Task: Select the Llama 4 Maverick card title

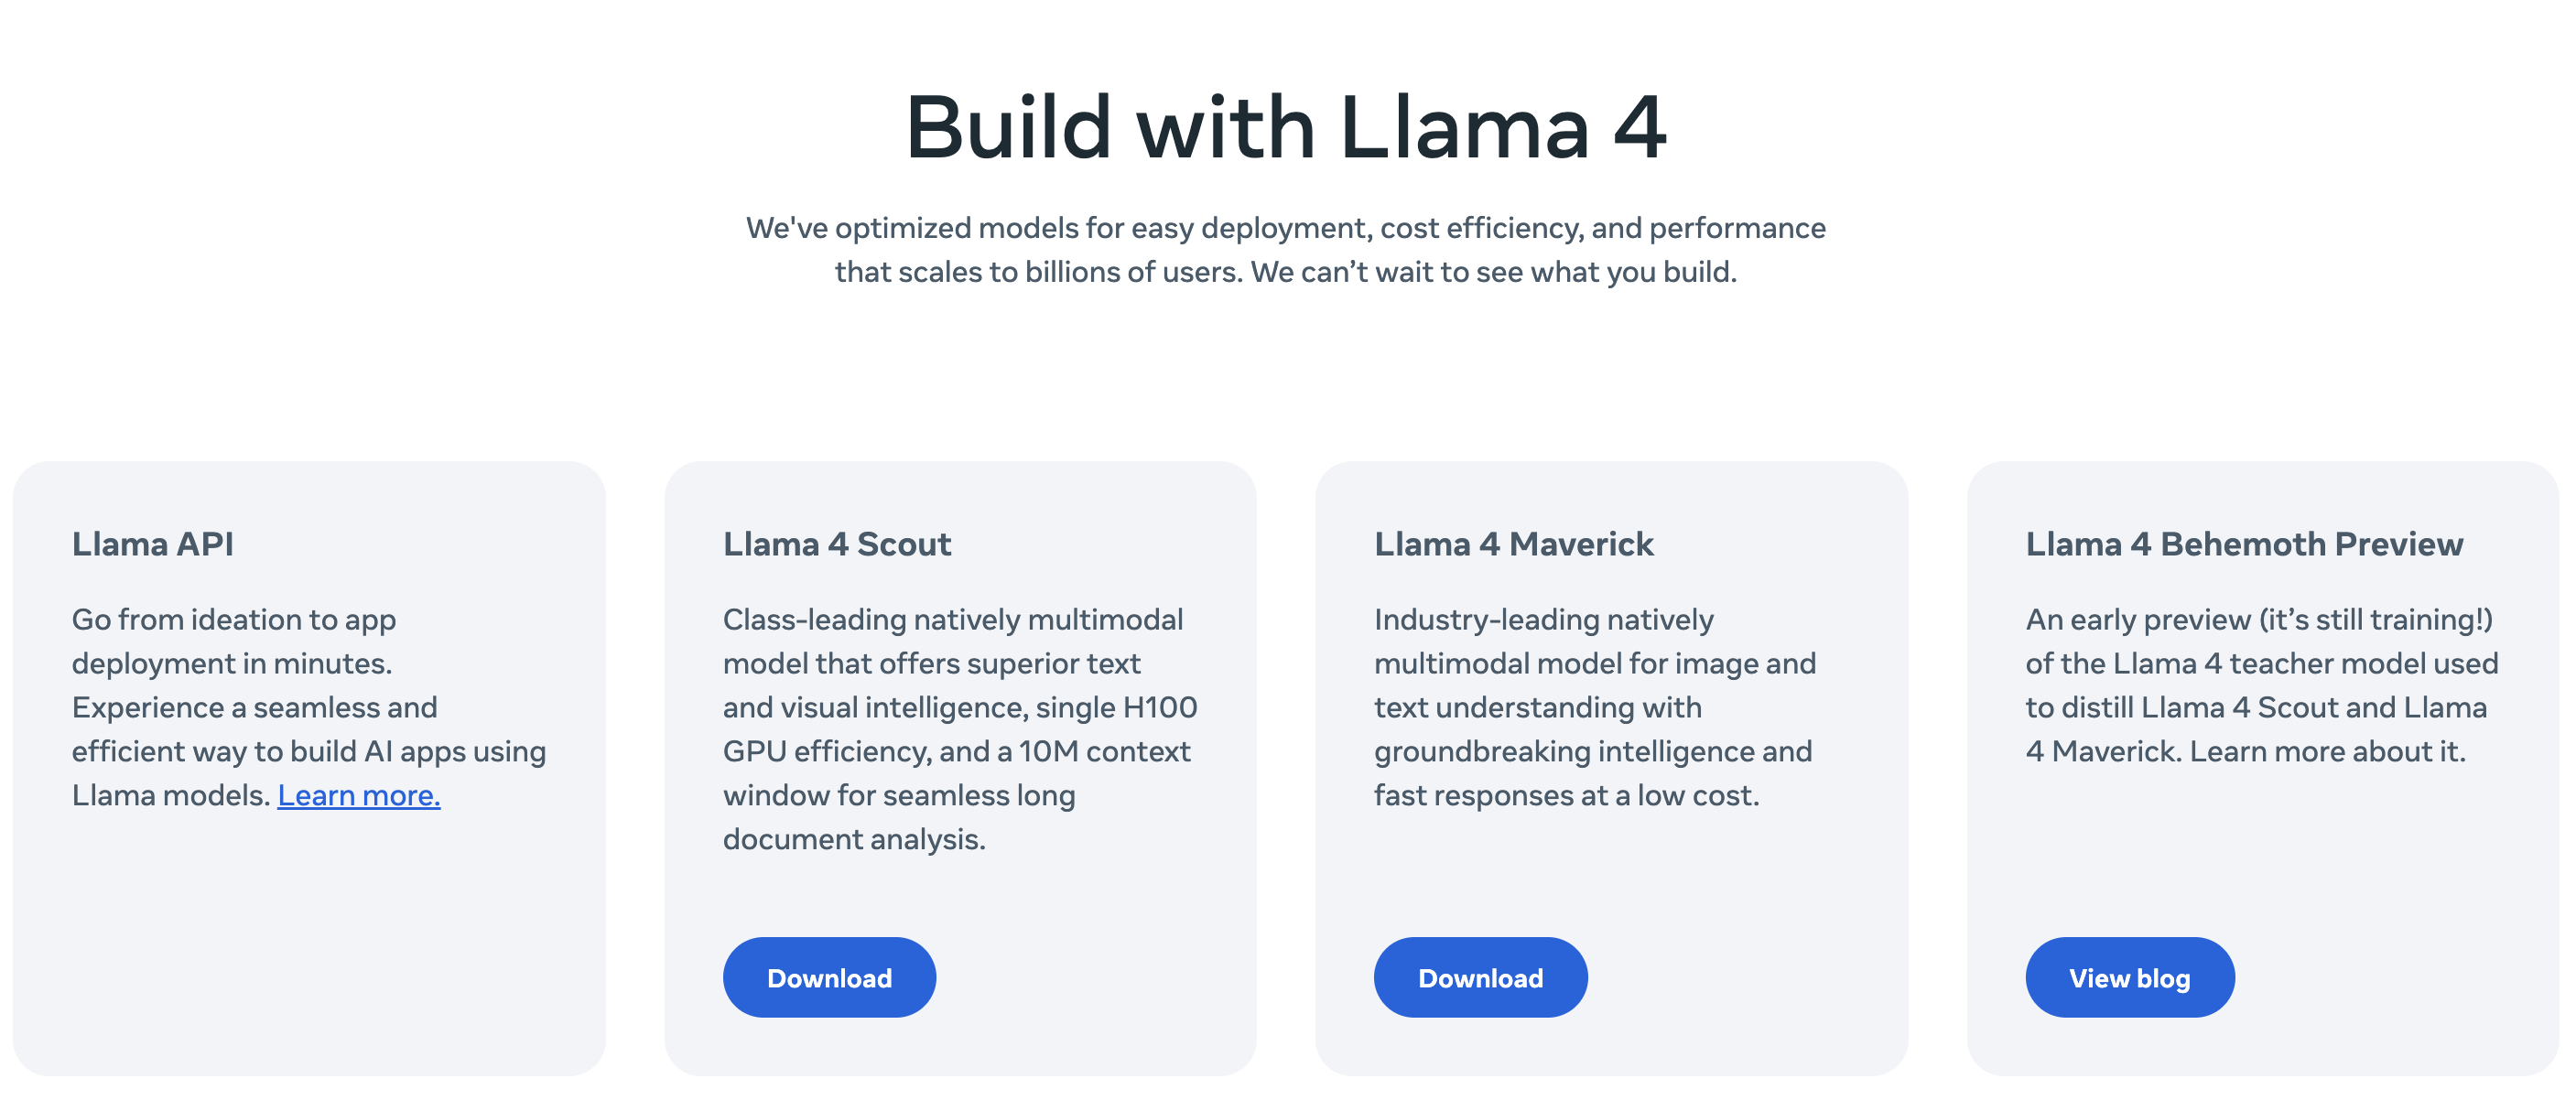Action: tap(1514, 544)
